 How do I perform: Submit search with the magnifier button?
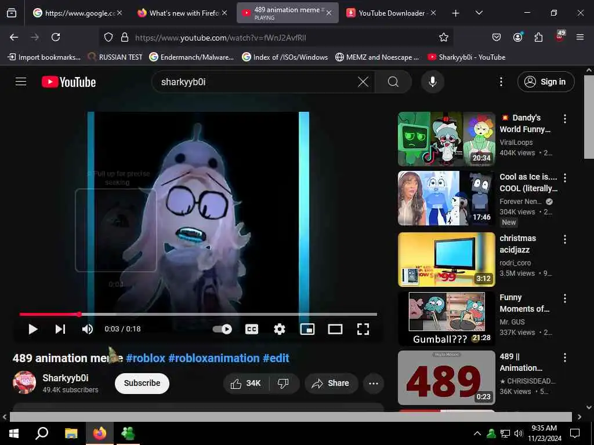click(x=393, y=82)
